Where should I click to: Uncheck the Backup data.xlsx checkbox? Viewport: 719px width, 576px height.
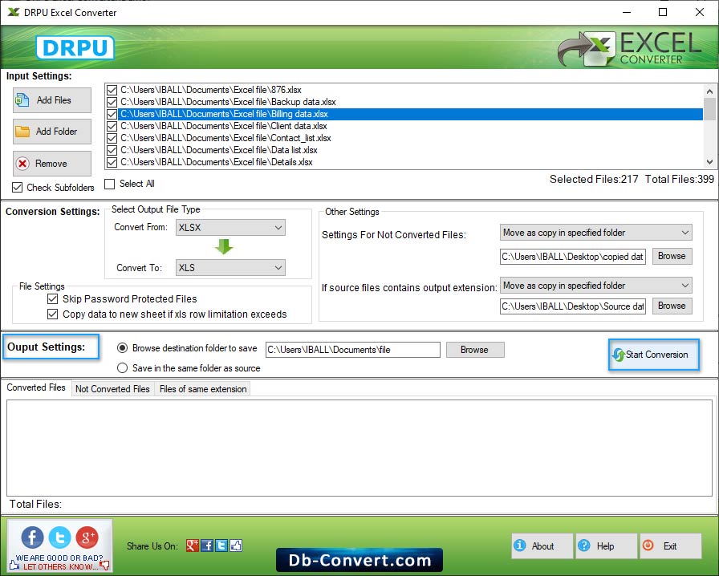pyautogui.click(x=112, y=102)
